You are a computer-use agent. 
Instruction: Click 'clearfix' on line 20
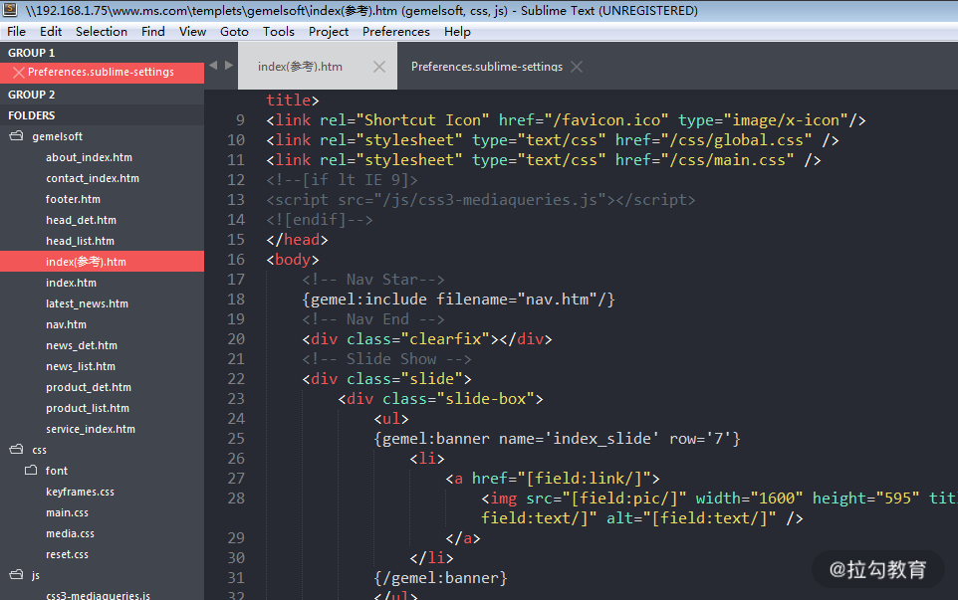[445, 338]
